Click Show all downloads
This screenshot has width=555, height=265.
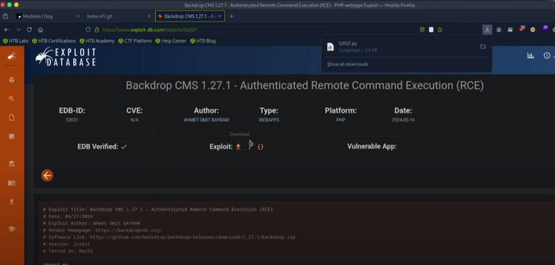point(347,64)
